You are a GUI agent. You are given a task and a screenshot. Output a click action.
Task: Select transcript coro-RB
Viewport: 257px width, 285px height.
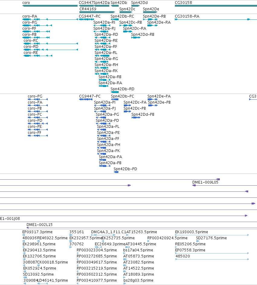pos(36,38)
